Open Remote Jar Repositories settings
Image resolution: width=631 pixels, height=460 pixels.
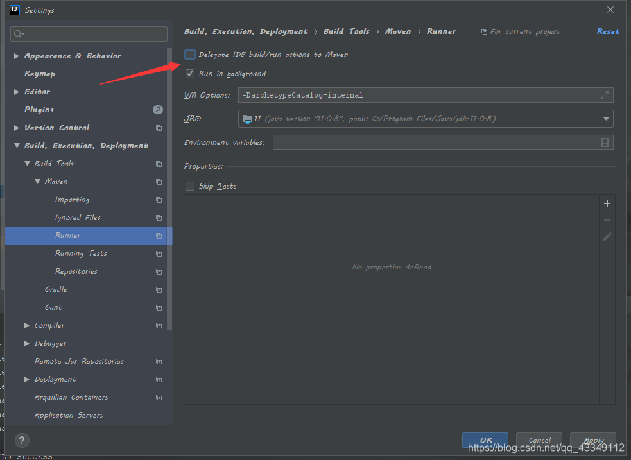(79, 361)
